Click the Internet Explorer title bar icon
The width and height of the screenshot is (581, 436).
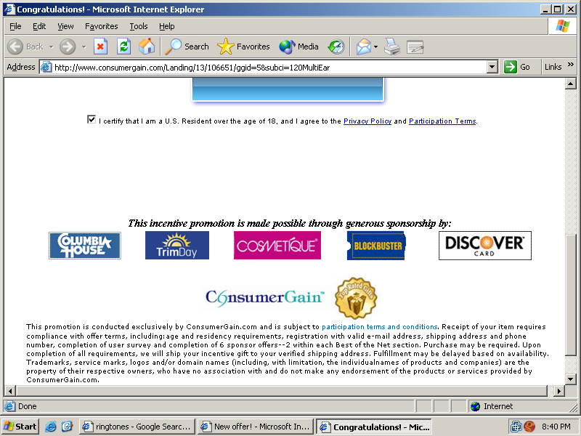pos(9,9)
